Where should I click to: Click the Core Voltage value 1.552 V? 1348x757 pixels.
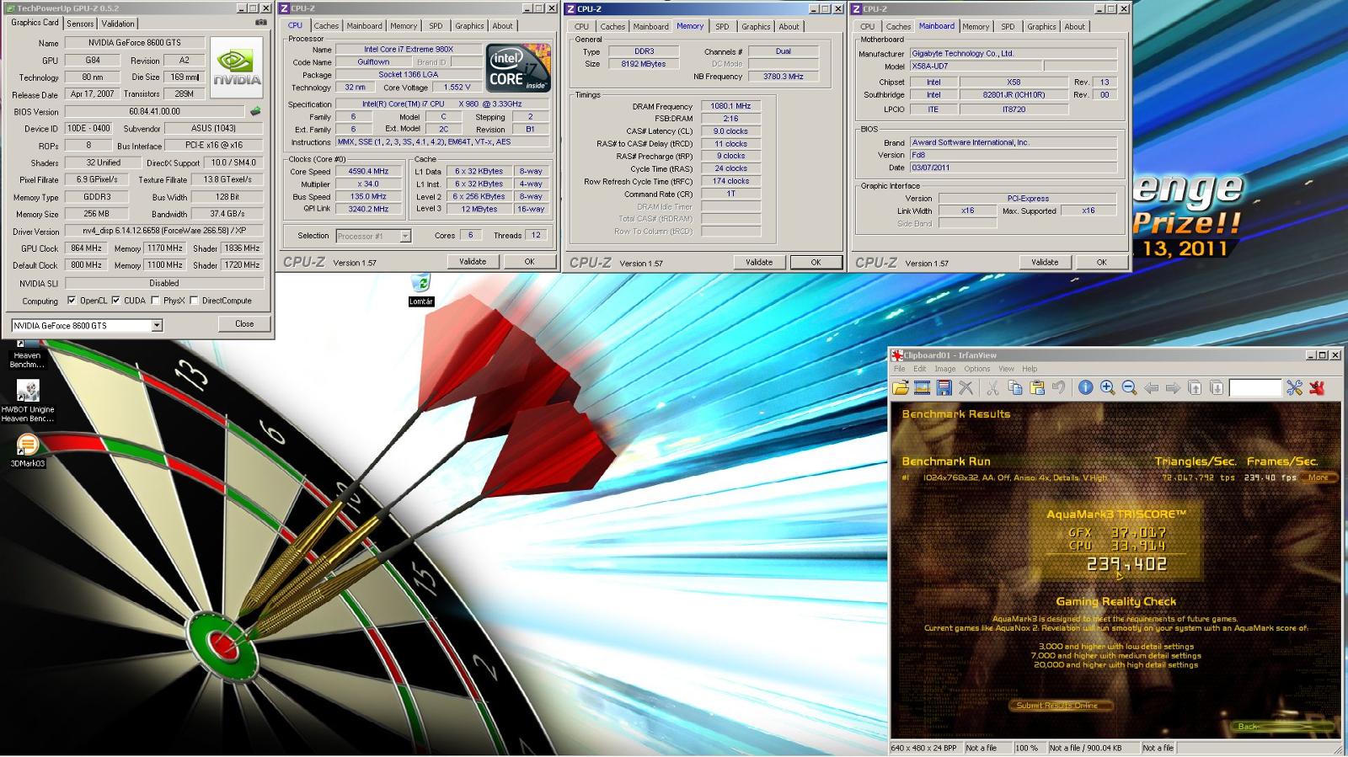[457, 87]
